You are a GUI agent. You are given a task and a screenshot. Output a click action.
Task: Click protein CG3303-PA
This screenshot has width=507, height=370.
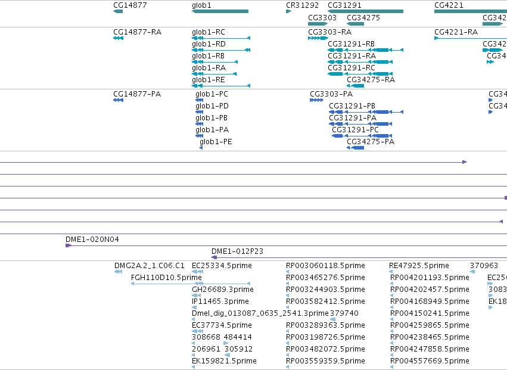click(x=331, y=94)
